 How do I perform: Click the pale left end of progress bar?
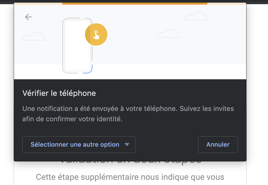38,4
